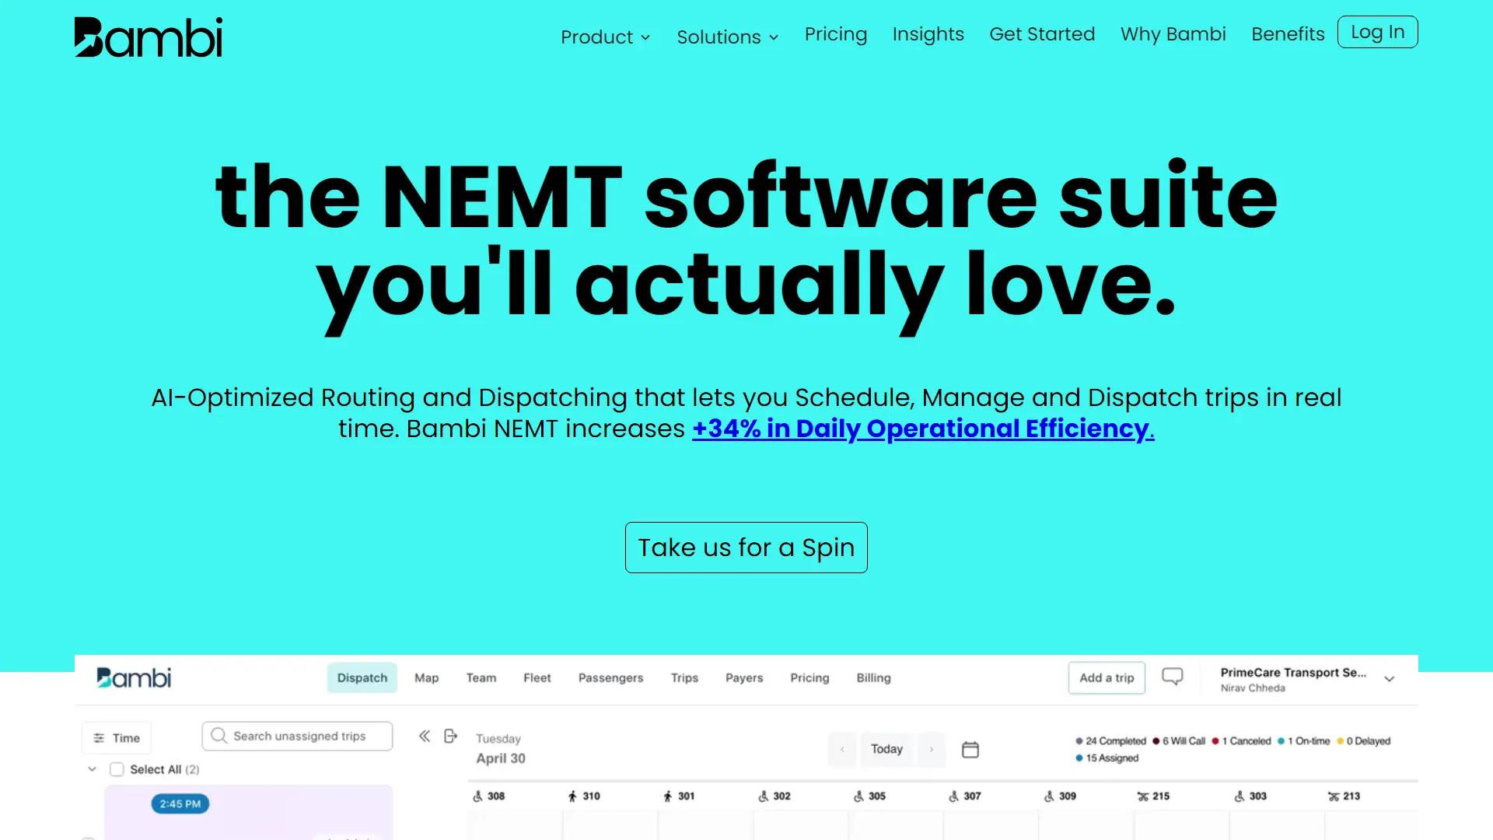1493x840 pixels.
Task: Follow the +34% Daily Operational Efficiency link
Action: pos(923,429)
